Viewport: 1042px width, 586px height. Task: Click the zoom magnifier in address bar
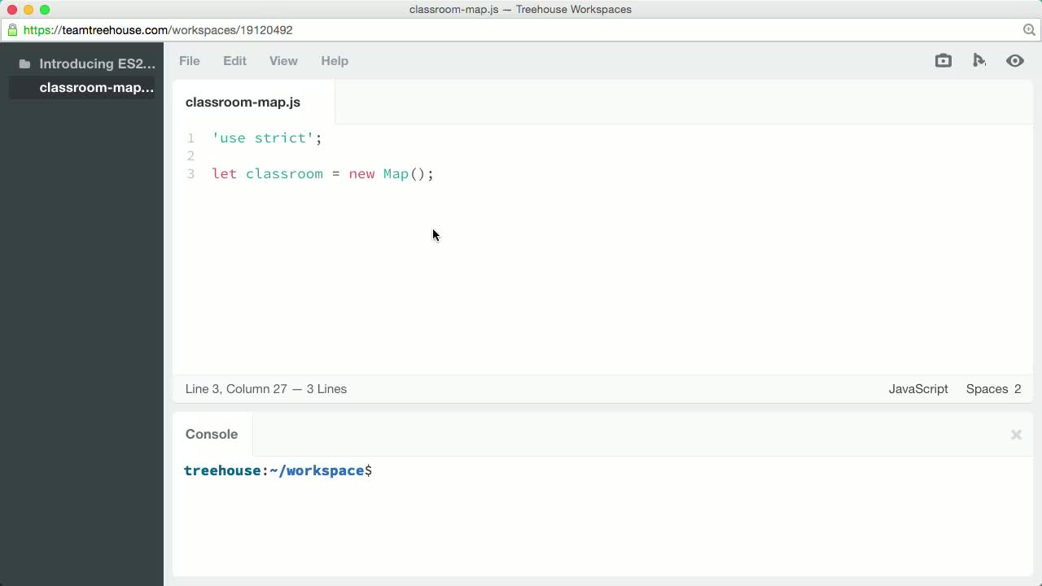coord(1029,30)
